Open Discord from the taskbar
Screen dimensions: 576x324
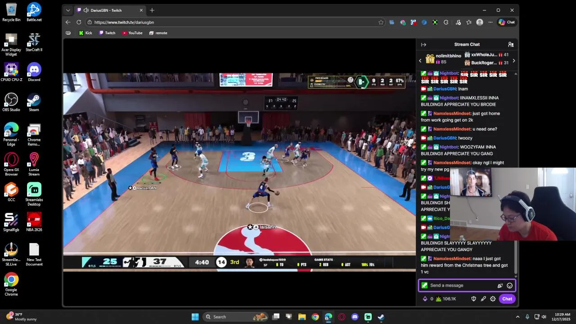coord(355,317)
